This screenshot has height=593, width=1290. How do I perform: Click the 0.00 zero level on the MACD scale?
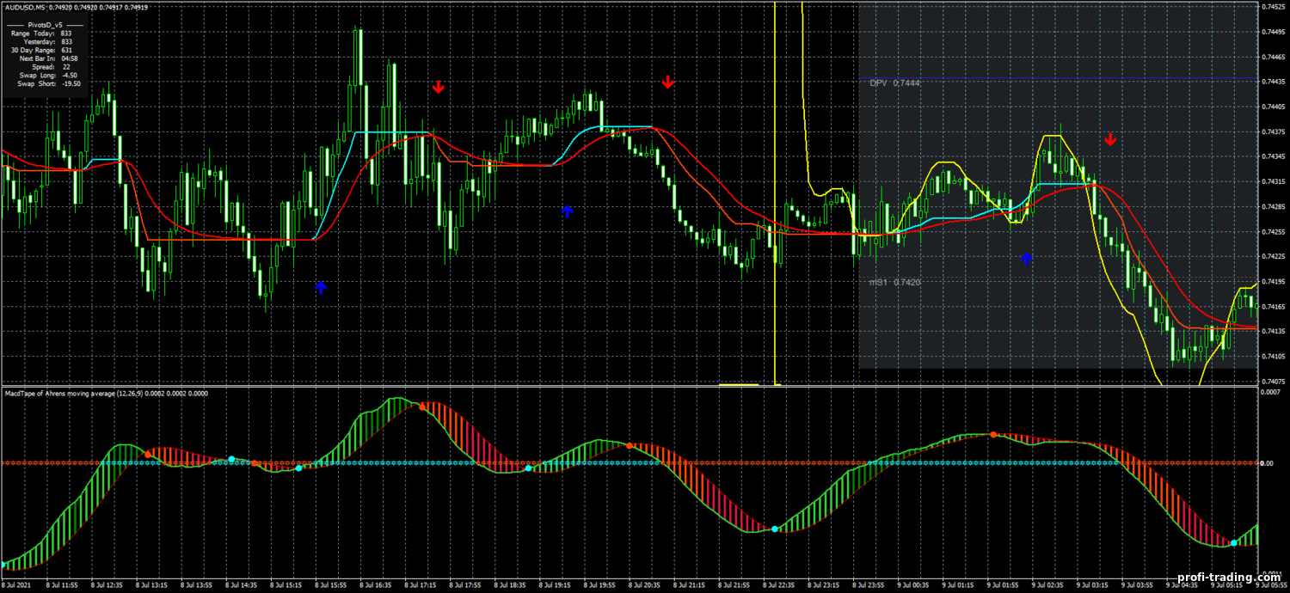pos(1265,463)
